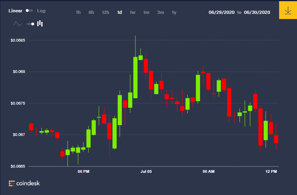
Task: Click the Jul 05 time axis label
Action: (x=146, y=172)
